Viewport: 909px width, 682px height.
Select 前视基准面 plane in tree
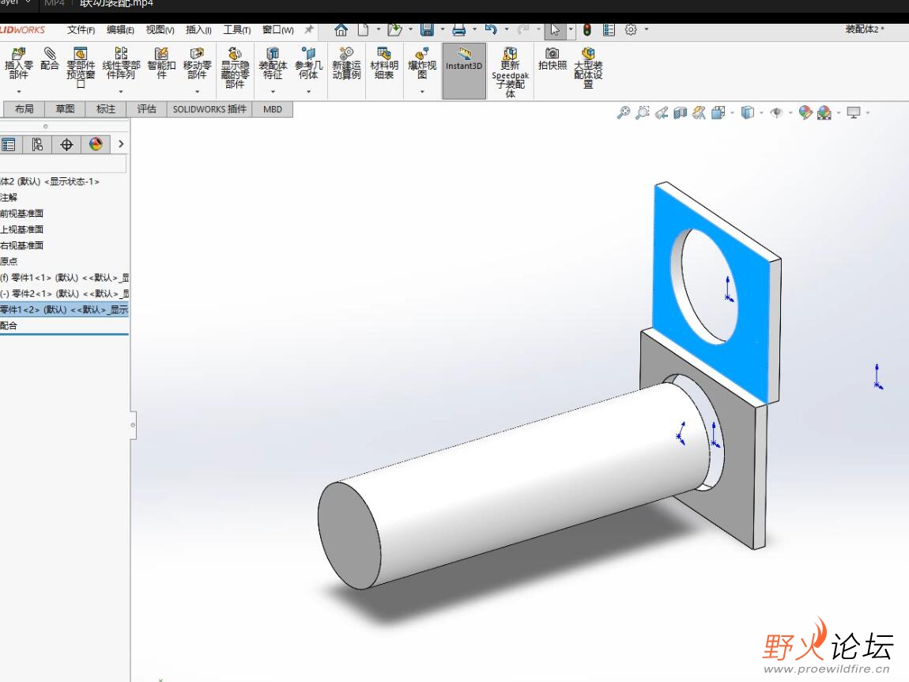tap(22, 214)
